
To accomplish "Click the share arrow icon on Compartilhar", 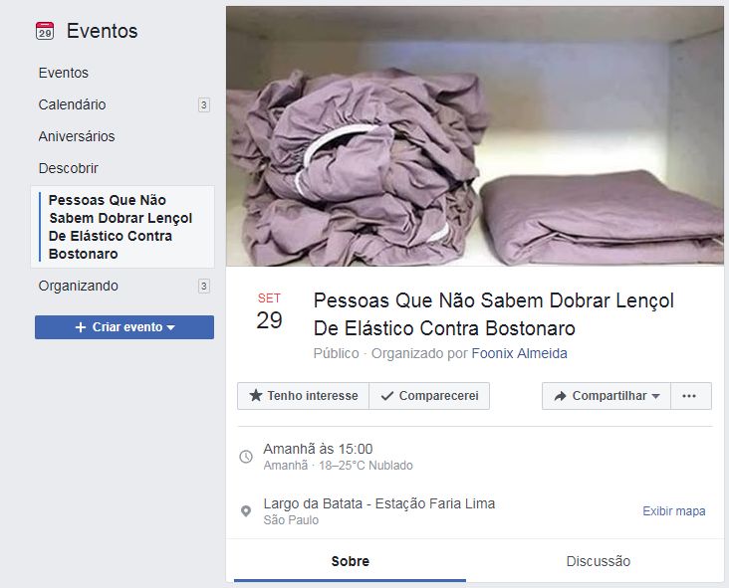I will [561, 396].
